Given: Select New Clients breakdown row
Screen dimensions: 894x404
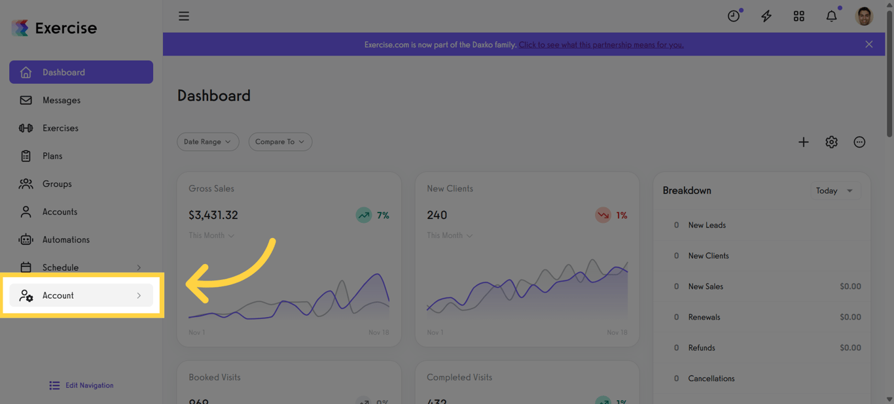Looking at the screenshot, I should 762,256.
